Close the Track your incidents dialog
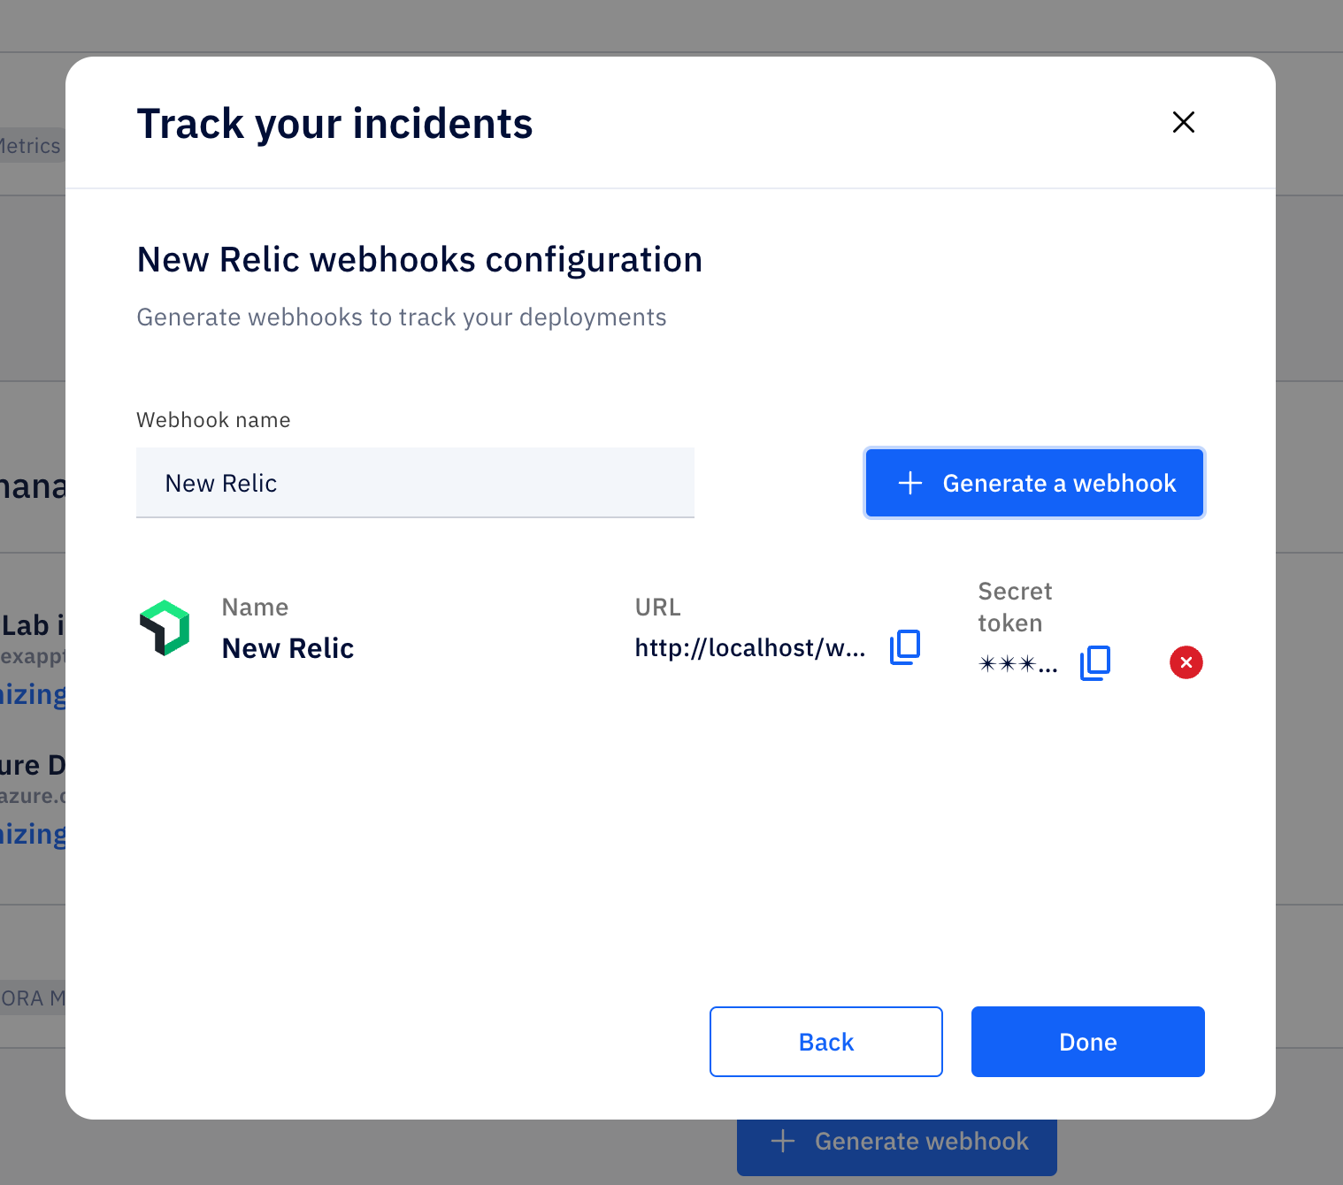Image resolution: width=1343 pixels, height=1185 pixels. click(x=1183, y=122)
